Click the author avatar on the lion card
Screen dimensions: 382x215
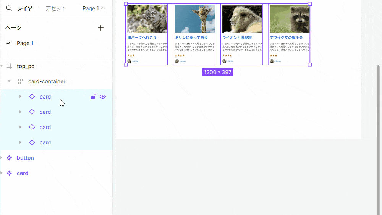point(224,61)
